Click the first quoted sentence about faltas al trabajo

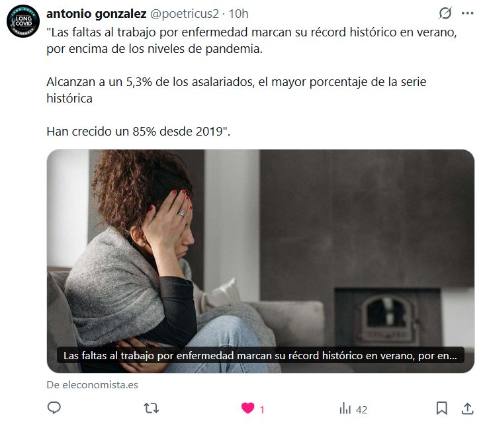pos(251,40)
